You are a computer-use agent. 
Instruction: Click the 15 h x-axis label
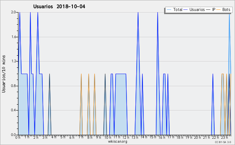pos(153,137)
